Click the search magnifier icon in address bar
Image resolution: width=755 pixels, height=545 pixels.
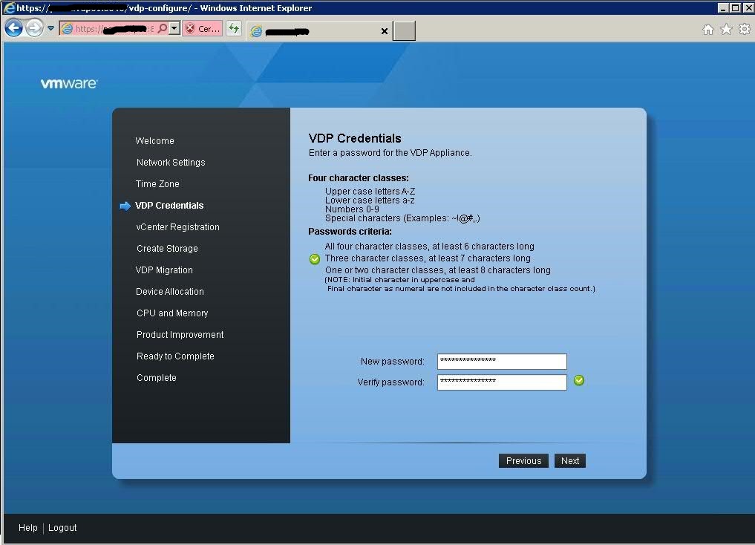click(x=163, y=29)
